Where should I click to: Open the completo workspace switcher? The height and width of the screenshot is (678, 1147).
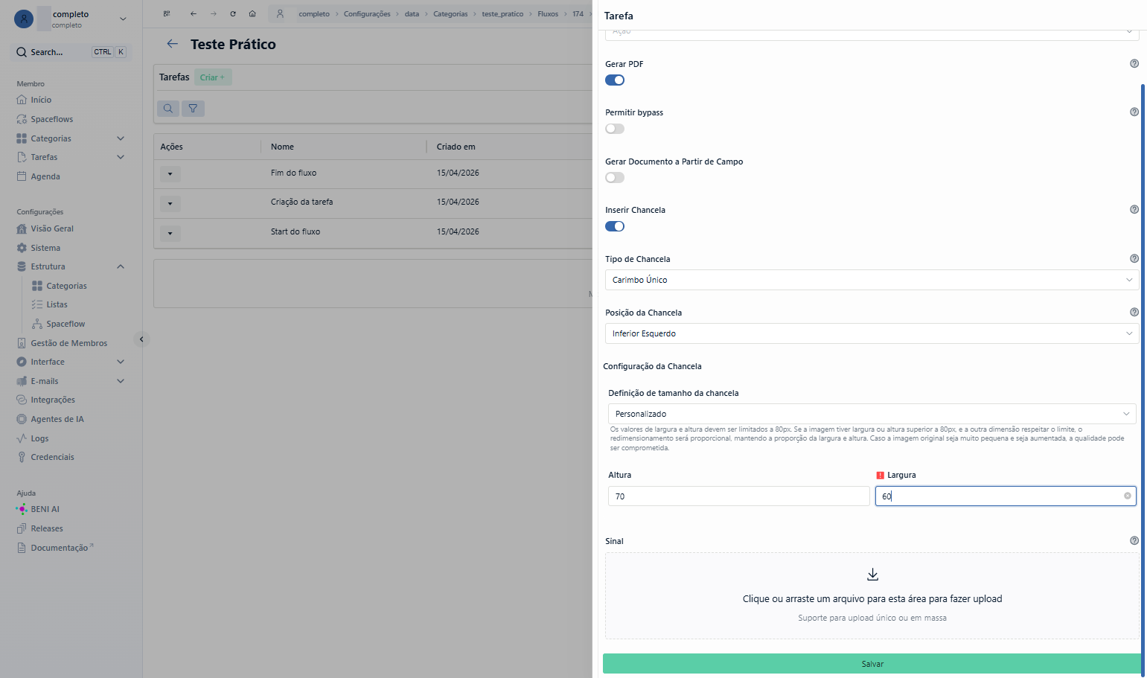[x=71, y=19]
